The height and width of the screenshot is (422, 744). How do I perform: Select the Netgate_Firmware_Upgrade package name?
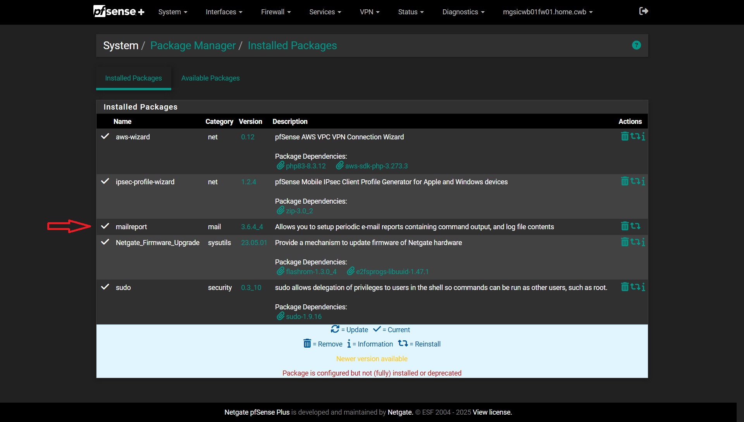coord(158,243)
